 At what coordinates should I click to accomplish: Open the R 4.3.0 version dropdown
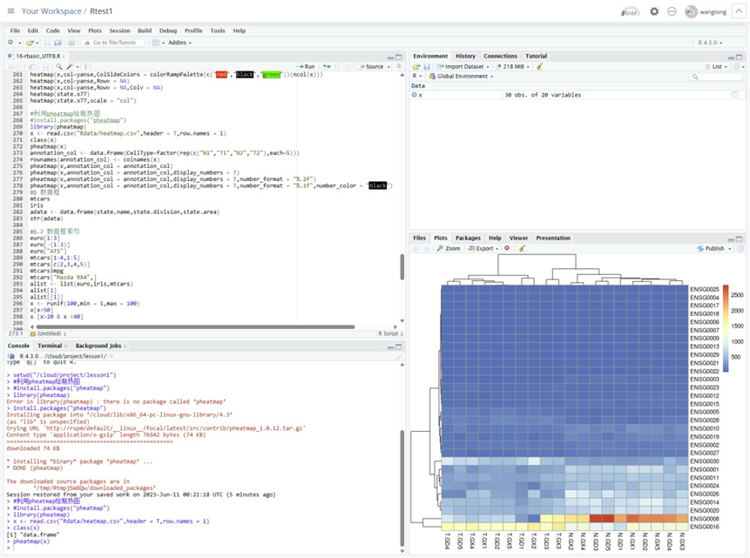[x=710, y=43]
